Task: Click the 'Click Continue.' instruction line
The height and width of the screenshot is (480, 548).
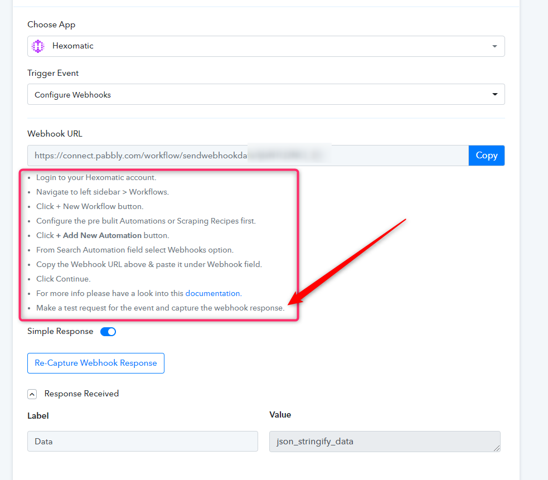Action: 63,279
